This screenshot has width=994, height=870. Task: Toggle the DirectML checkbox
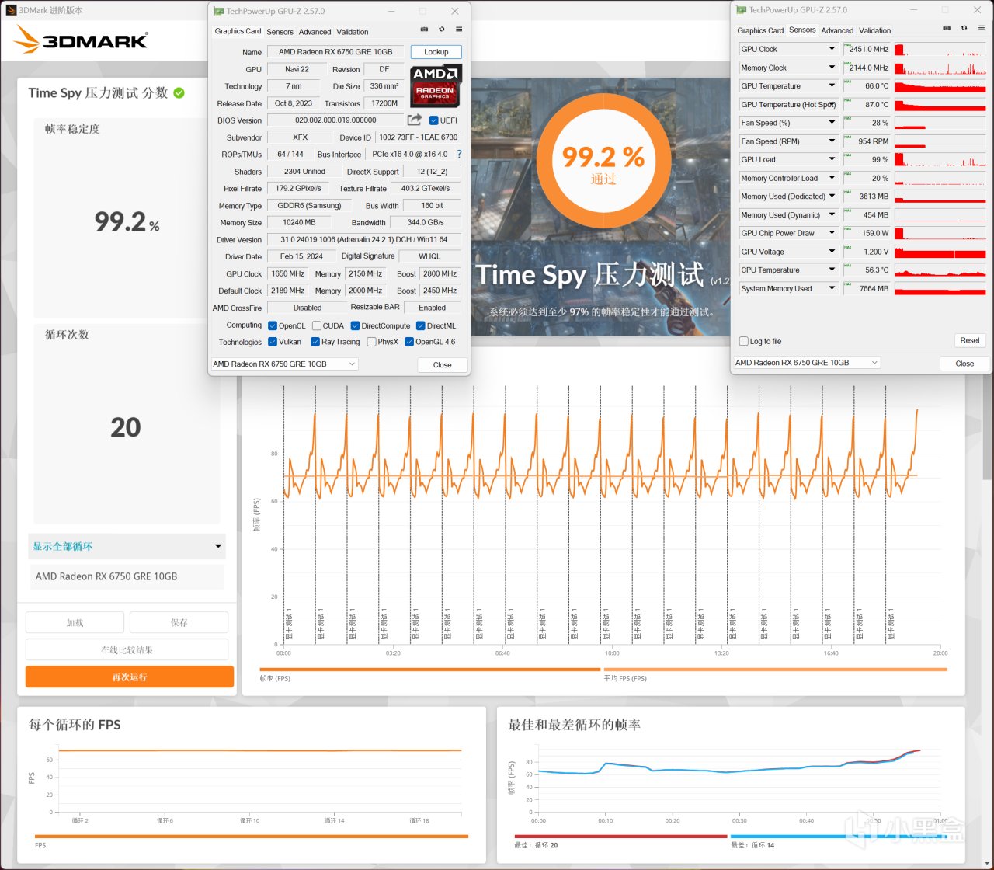(421, 326)
